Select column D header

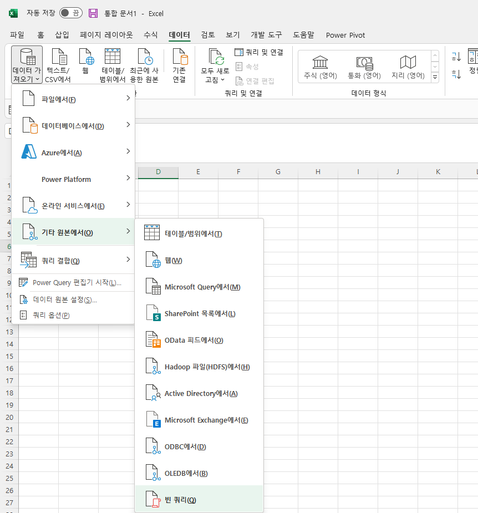159,172
